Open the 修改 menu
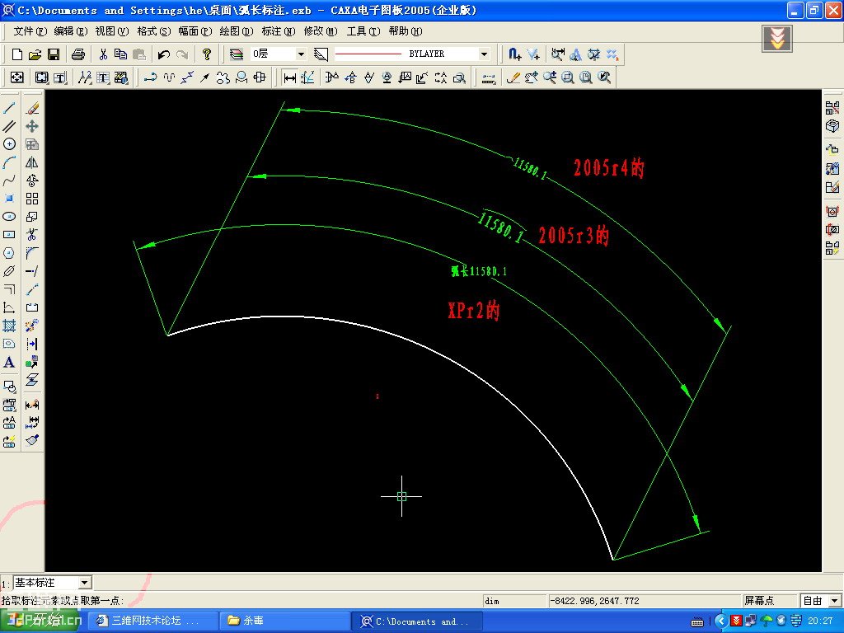 click(x=321, y=31)
